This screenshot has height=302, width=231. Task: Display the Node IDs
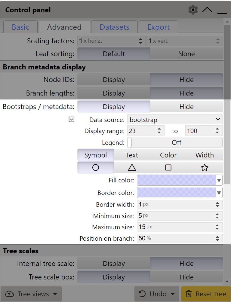114,80
